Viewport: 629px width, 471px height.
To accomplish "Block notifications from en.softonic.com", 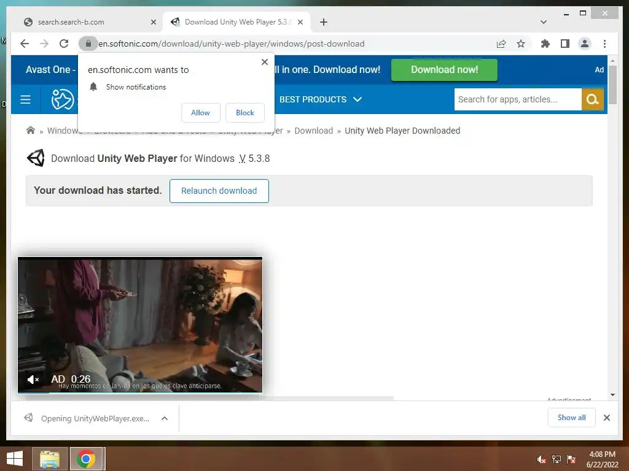I will 244,113.
